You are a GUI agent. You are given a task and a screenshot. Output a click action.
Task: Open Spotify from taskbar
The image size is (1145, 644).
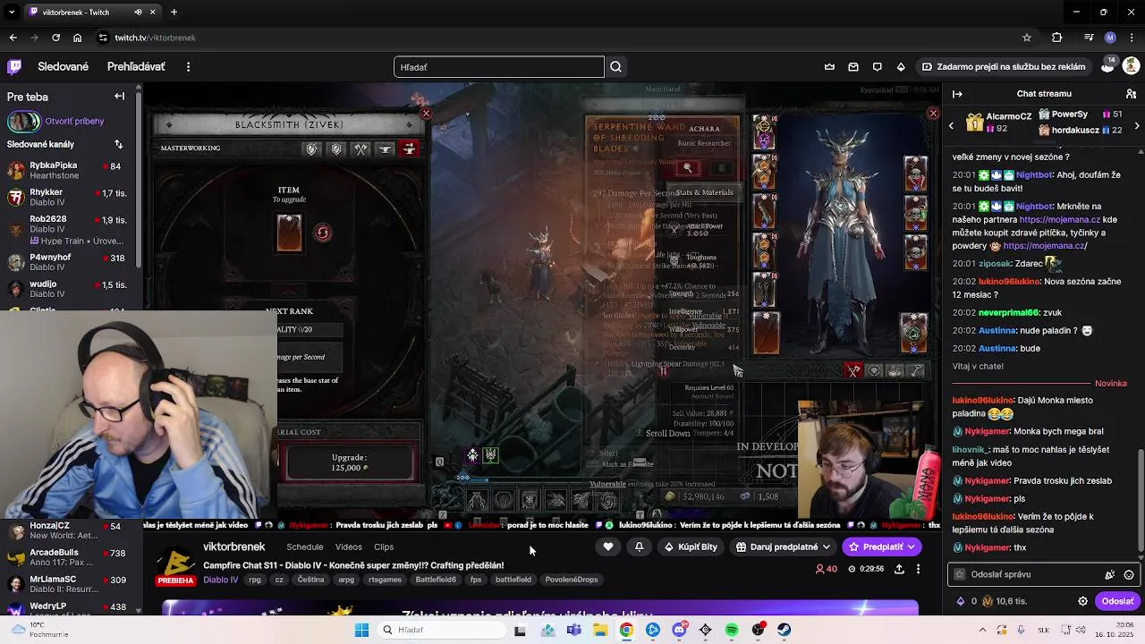[732, 630]
